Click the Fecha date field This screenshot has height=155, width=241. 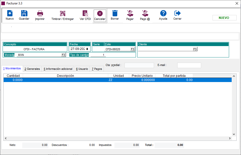78,49
